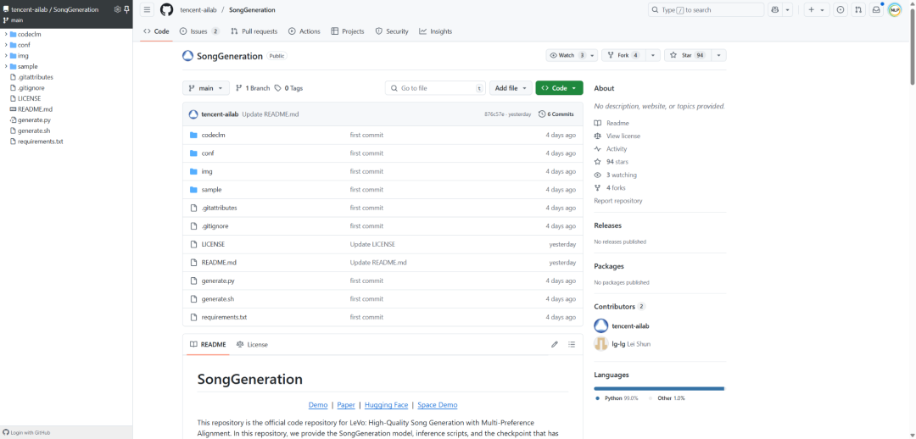Click the generate.sh file icon in file list
916x439 pixels.
point(194,299)
